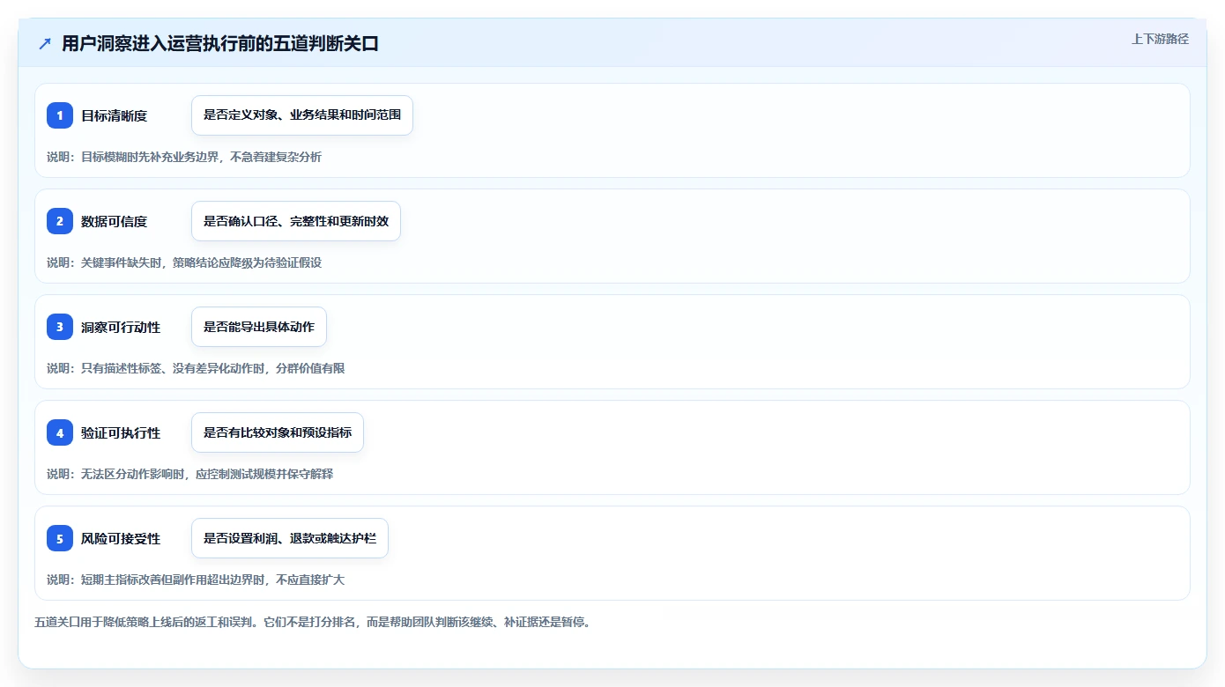
Task: Select the 是否确认口径、完整性和更新时效 pill
Action: coord(296,221)
